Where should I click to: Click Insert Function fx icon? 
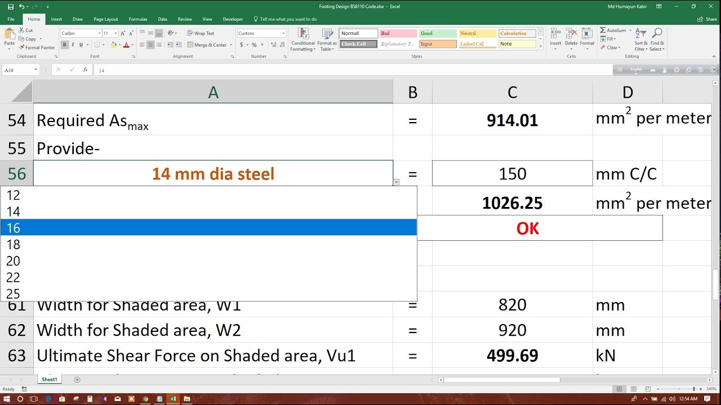(85, 70)
